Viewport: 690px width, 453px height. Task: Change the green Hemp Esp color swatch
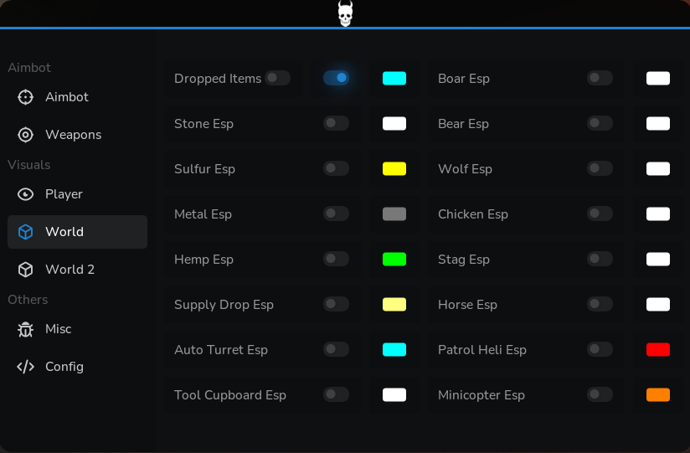pyautogui.click(x=394, y=260)
